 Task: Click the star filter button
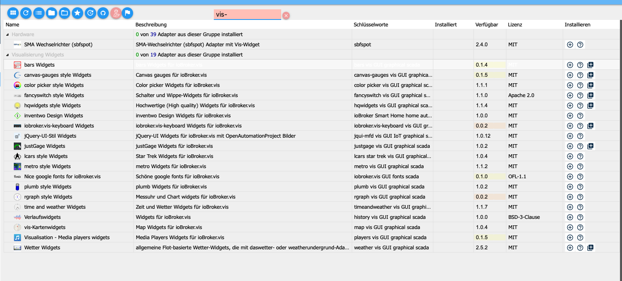[x=77, y=13]
